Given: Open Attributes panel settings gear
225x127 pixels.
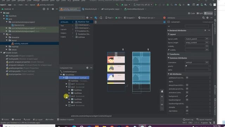Looking at the screenshot, I should [x=207, y=18].
